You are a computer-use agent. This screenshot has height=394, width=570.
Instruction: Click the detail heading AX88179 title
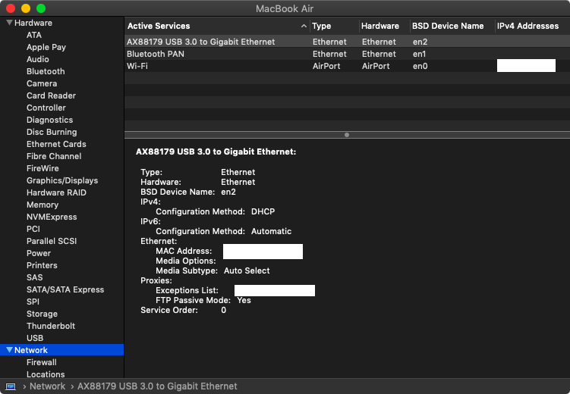[216, 152]
